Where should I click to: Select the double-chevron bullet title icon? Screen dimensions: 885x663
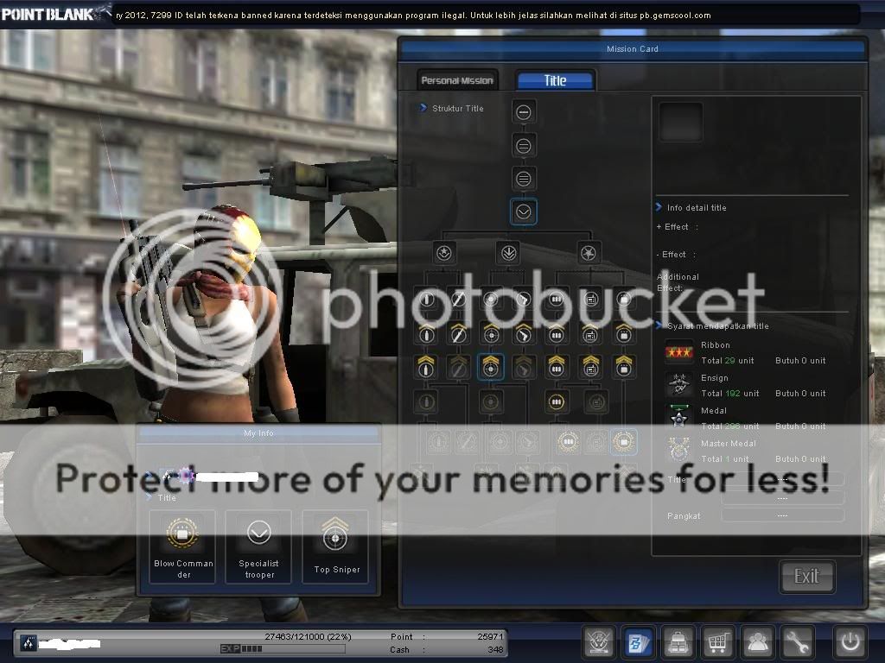(426, 367)
